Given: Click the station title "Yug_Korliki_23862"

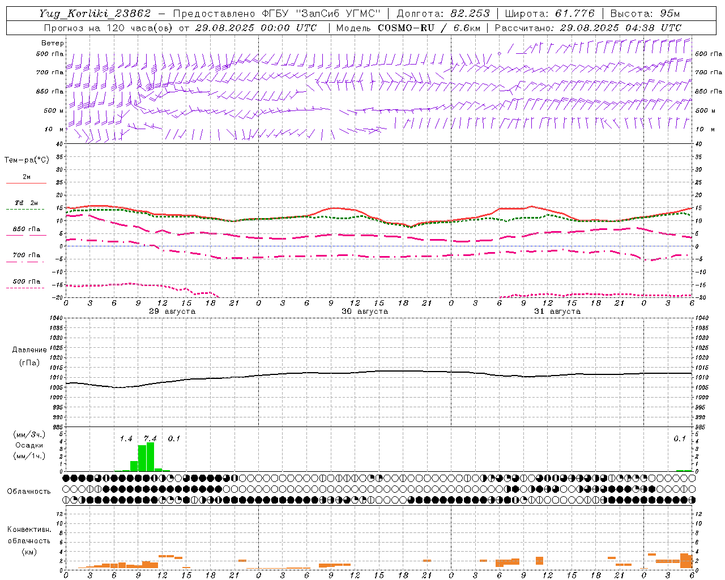Looking at the screenshot, I should pos(95,14).
